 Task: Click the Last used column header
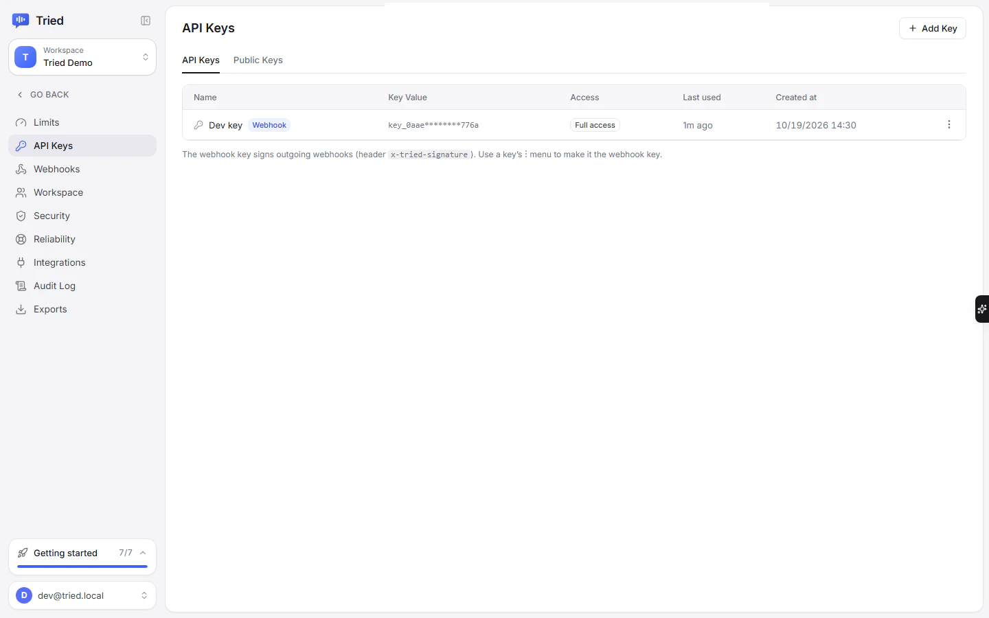[x=702, y=98]
